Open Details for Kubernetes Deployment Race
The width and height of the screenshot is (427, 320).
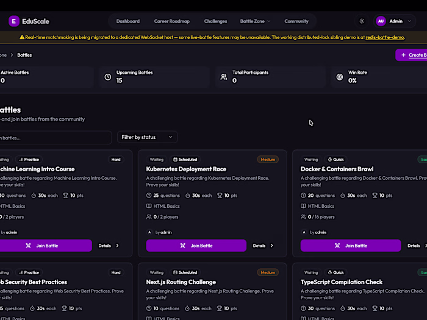pos(263,246)
